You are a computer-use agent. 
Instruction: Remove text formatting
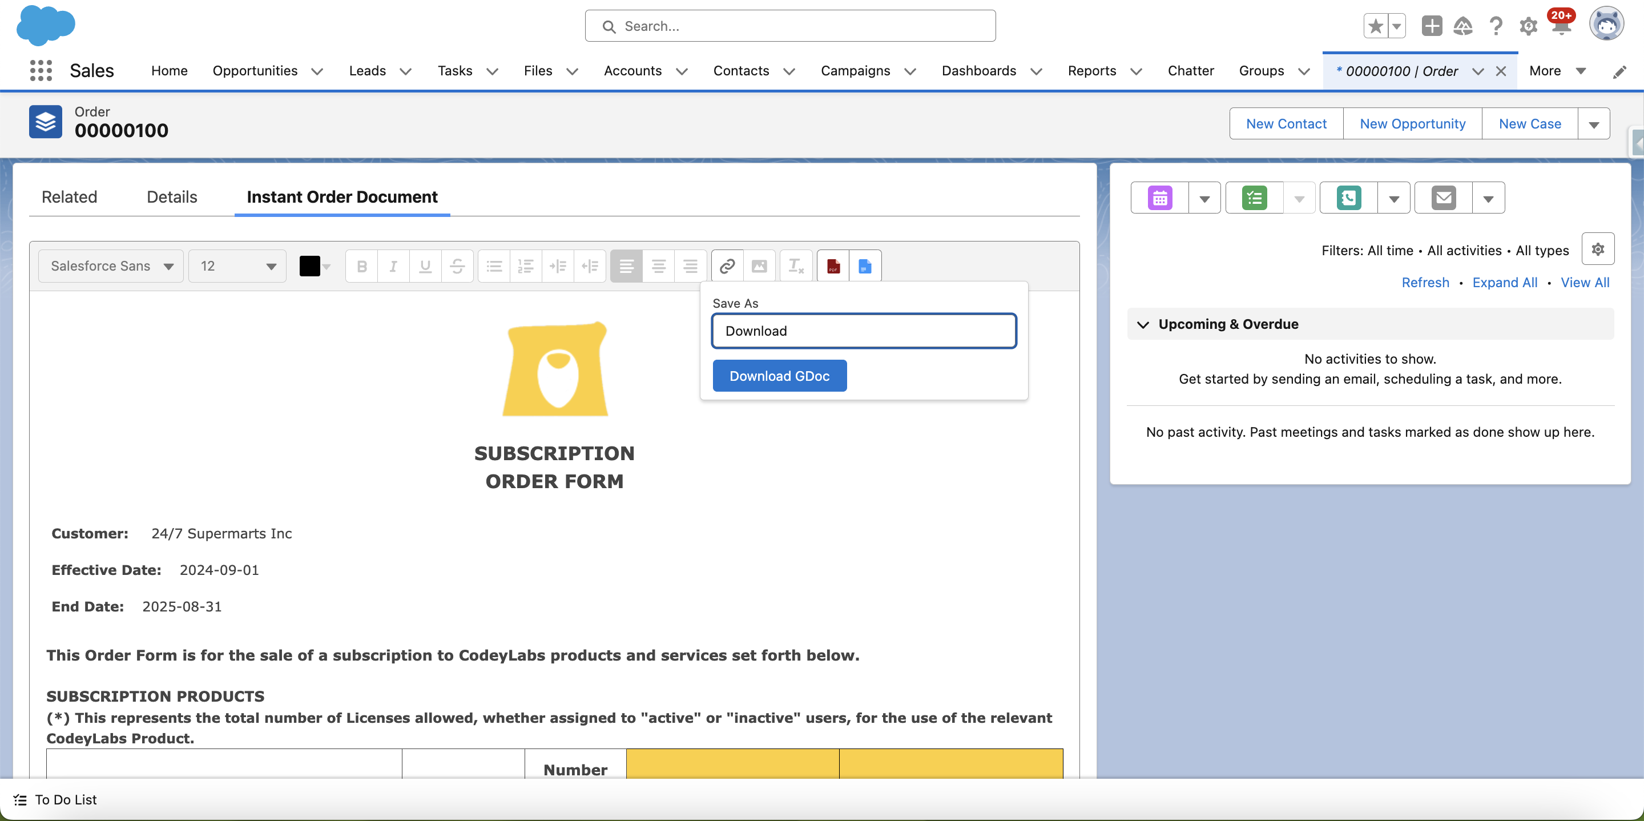click(x=796, y=266)
